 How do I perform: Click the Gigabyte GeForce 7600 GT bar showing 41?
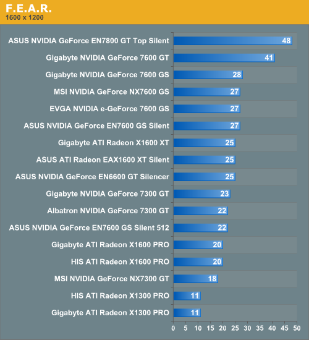click(224, 58)
